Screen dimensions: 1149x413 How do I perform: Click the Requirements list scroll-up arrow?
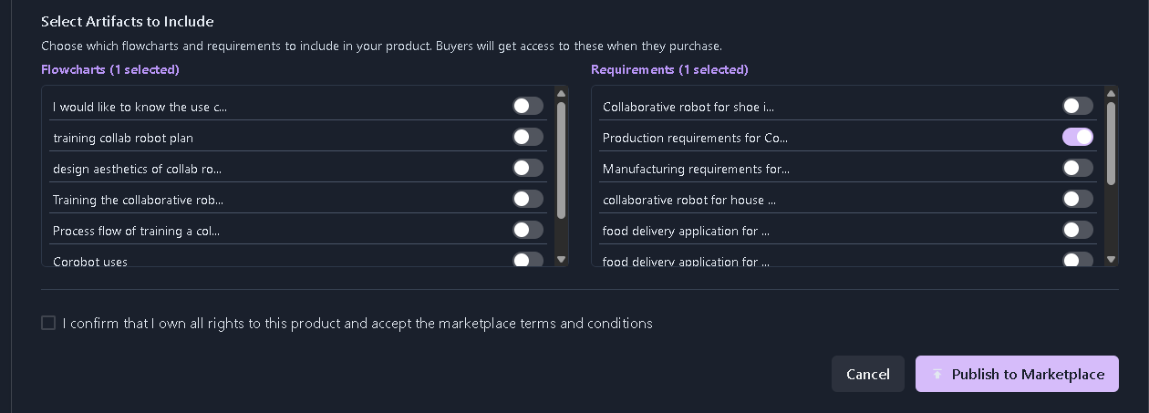[x=1111, y=93]
